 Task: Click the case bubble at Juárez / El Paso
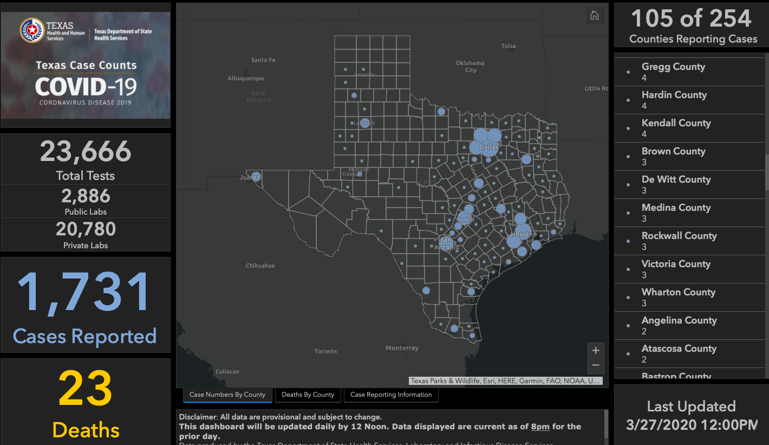point(256,177)
